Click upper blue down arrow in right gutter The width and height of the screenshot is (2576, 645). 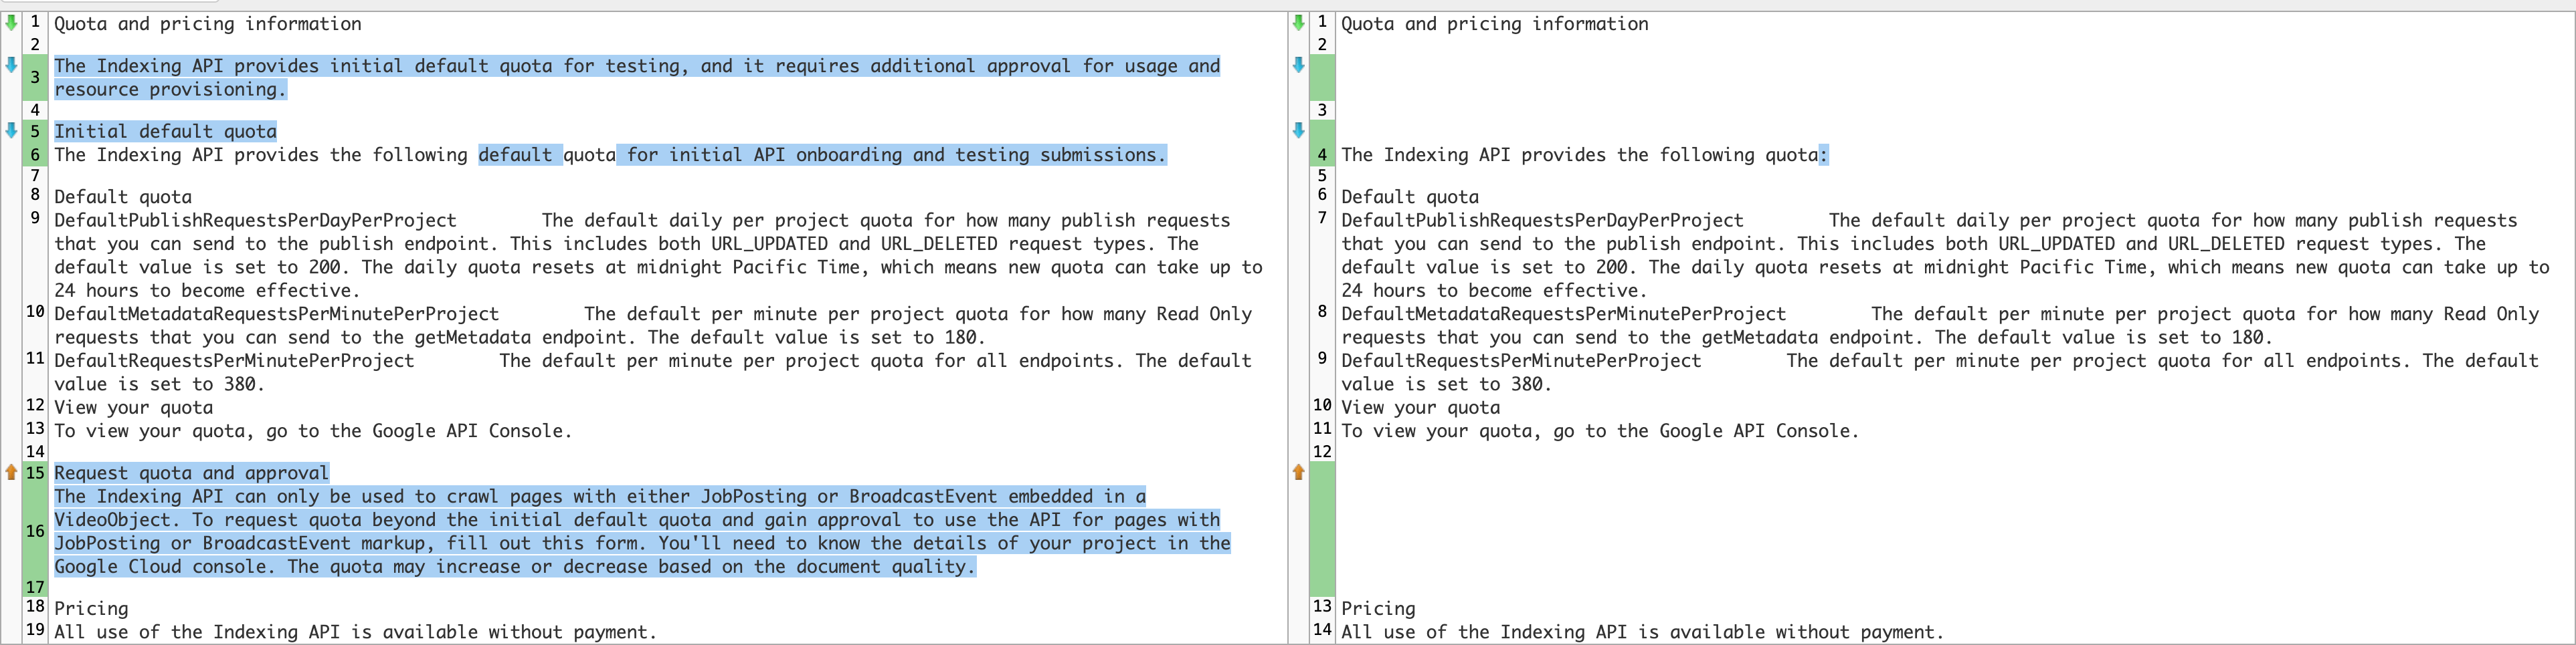(1298, 65)
